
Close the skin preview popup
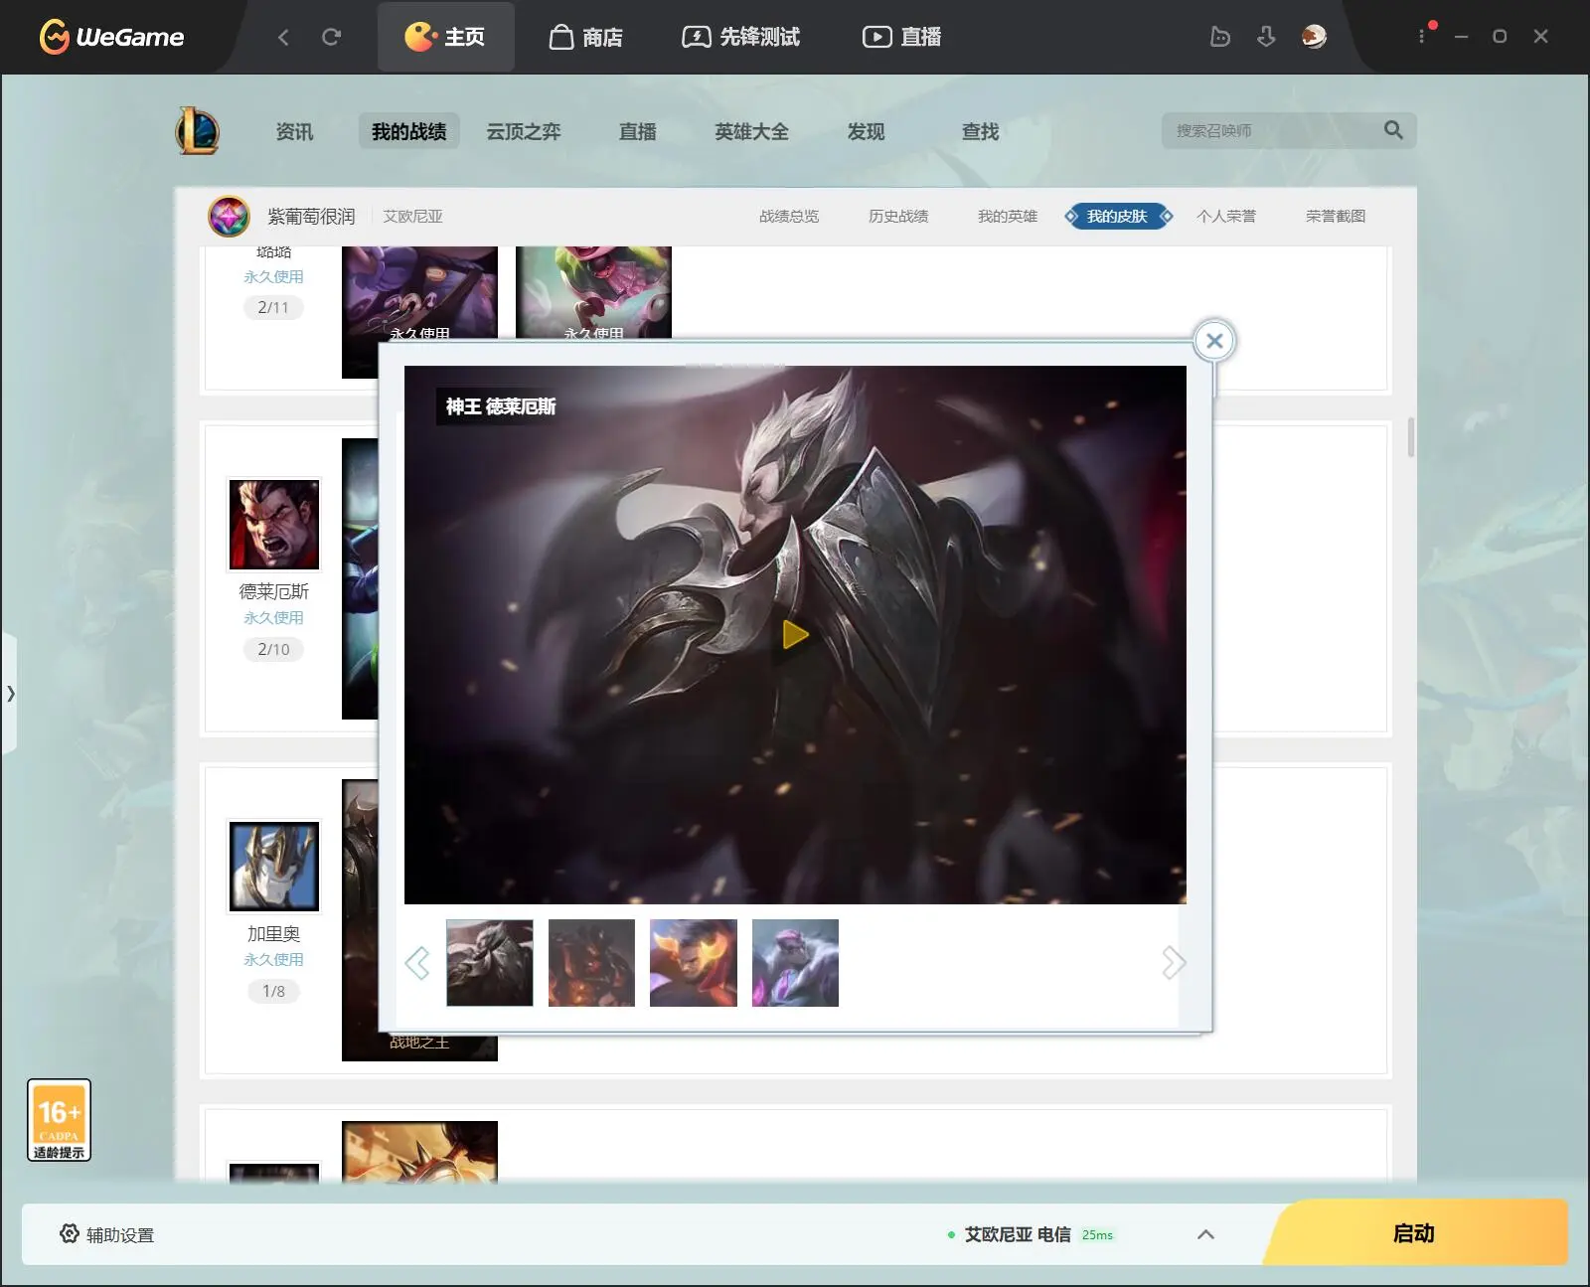click(1214, 341)
